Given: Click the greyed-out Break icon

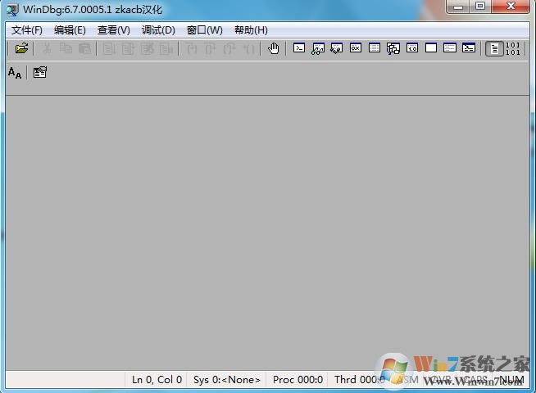Looking at the screenshot, I should [166, 48].
